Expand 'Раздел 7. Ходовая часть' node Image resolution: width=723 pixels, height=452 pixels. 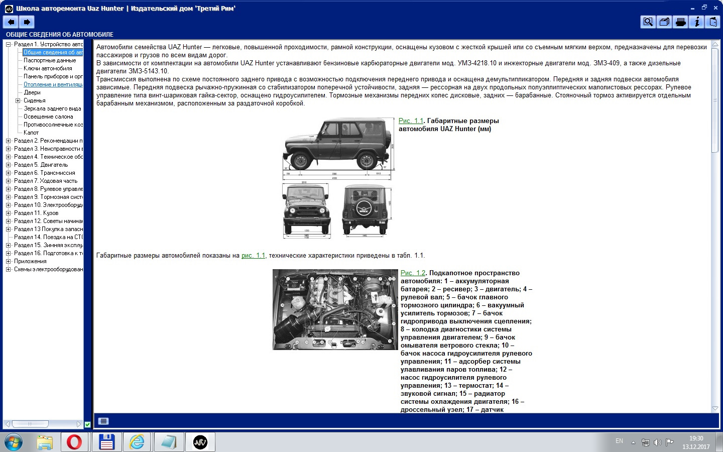click(x=9, y=181)
